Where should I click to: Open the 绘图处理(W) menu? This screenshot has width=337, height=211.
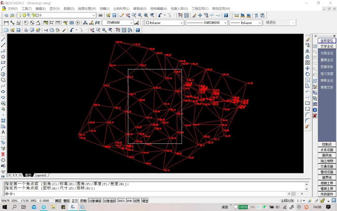tap(87, 9)
